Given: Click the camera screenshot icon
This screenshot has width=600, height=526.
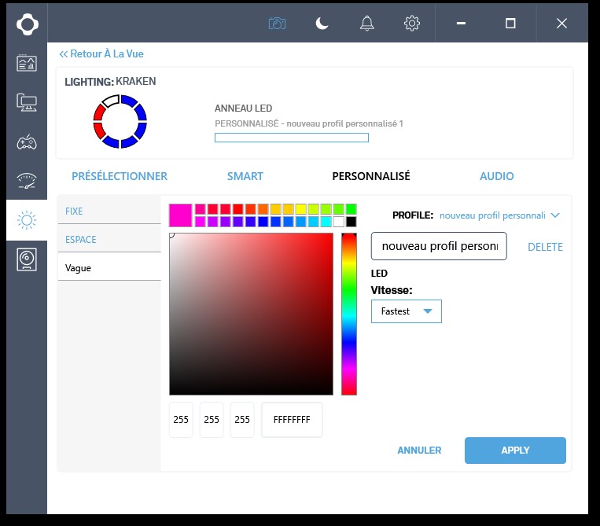Looking at the screenshot, I should click(x=277, y=24).
